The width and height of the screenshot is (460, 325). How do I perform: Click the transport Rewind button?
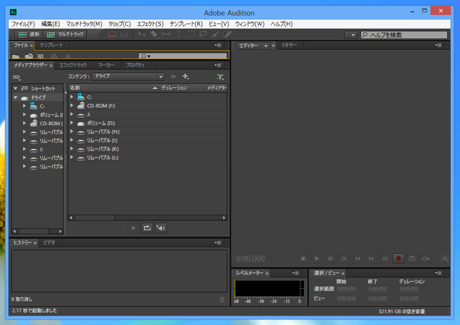358,258
